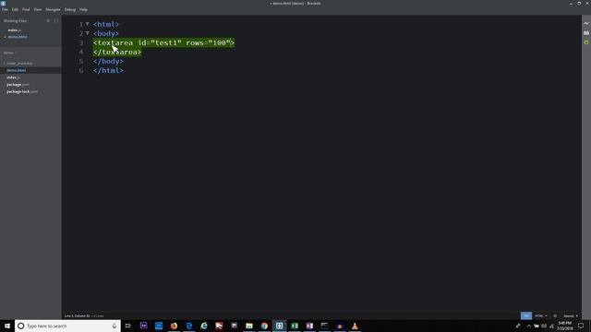The width and height of the screenshot is (591, 332).
Task: Click the Cortana microphone icon
Action: click(115, 326)
